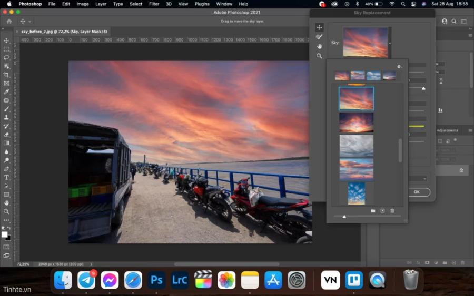
Task: Open Lightroom Classic from the Dock
Action: coord(180,280)
